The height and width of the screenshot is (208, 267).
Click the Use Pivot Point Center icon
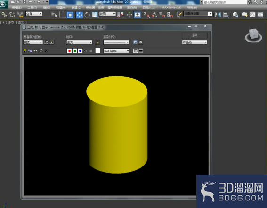click(x=120, y=15)
